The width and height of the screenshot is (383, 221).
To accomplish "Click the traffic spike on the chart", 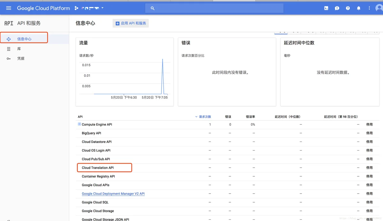I will [x=162, y=76].
